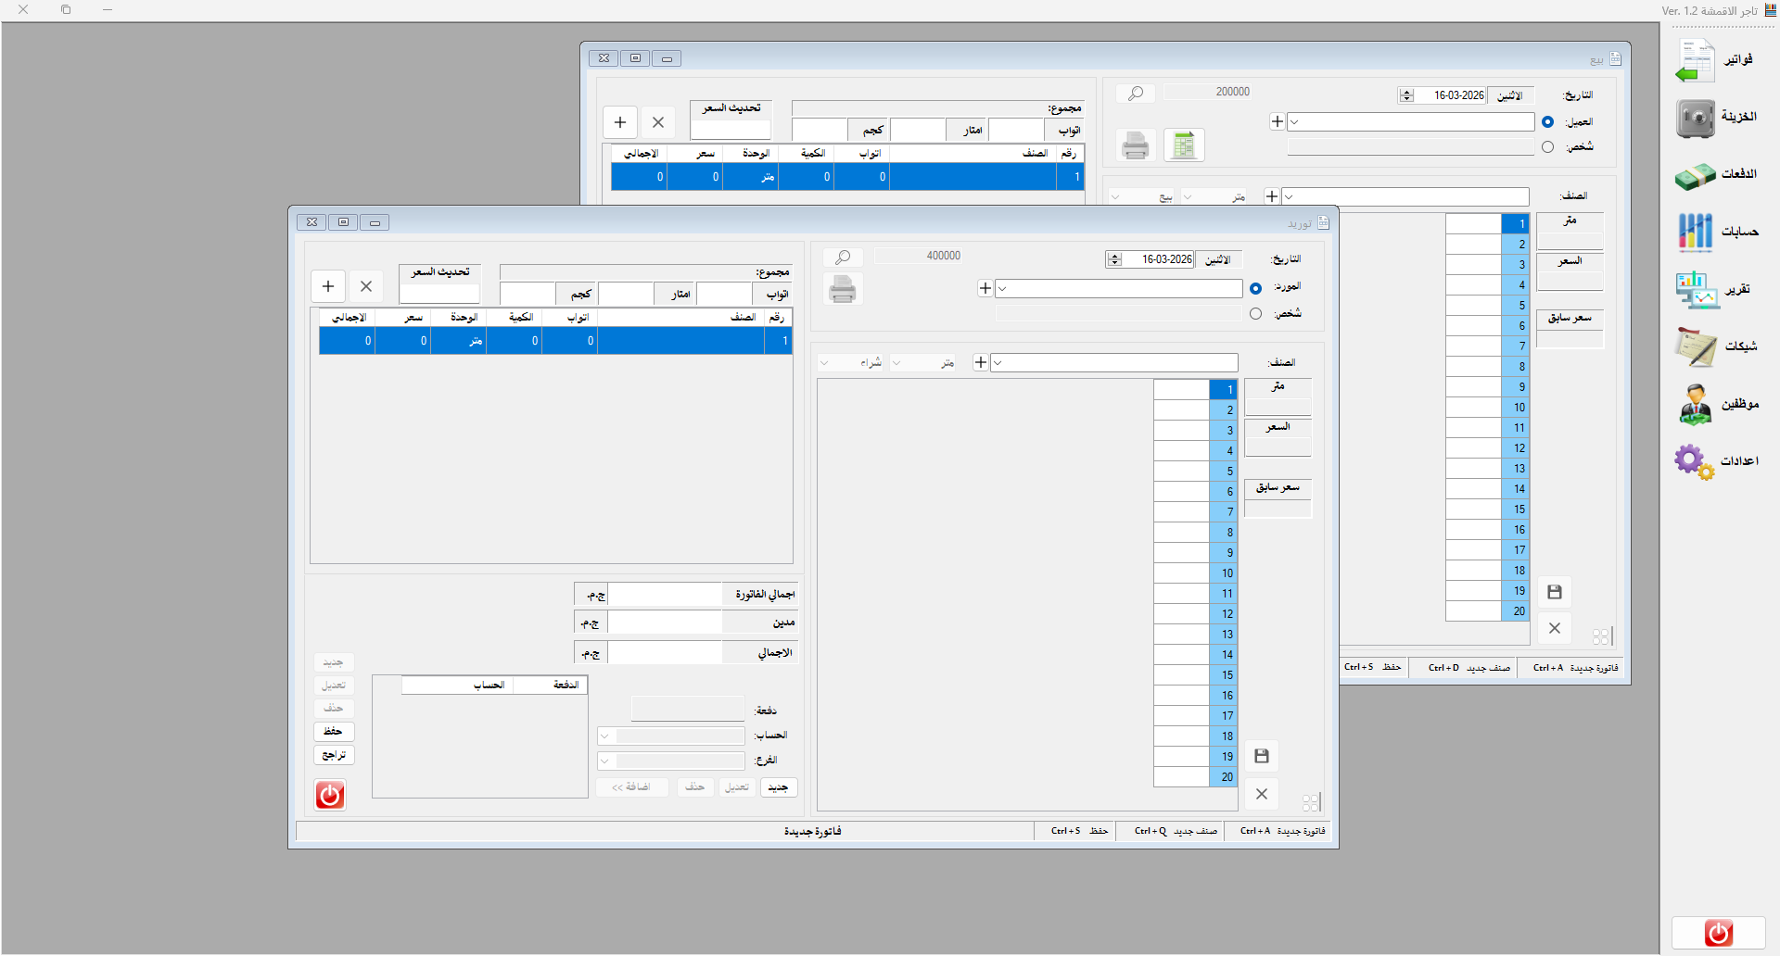The width and height of the screenshot is (1780, 956).
Task: Open the الصنف item dropdown in the توريد window
Action: (x=998, y=363)
